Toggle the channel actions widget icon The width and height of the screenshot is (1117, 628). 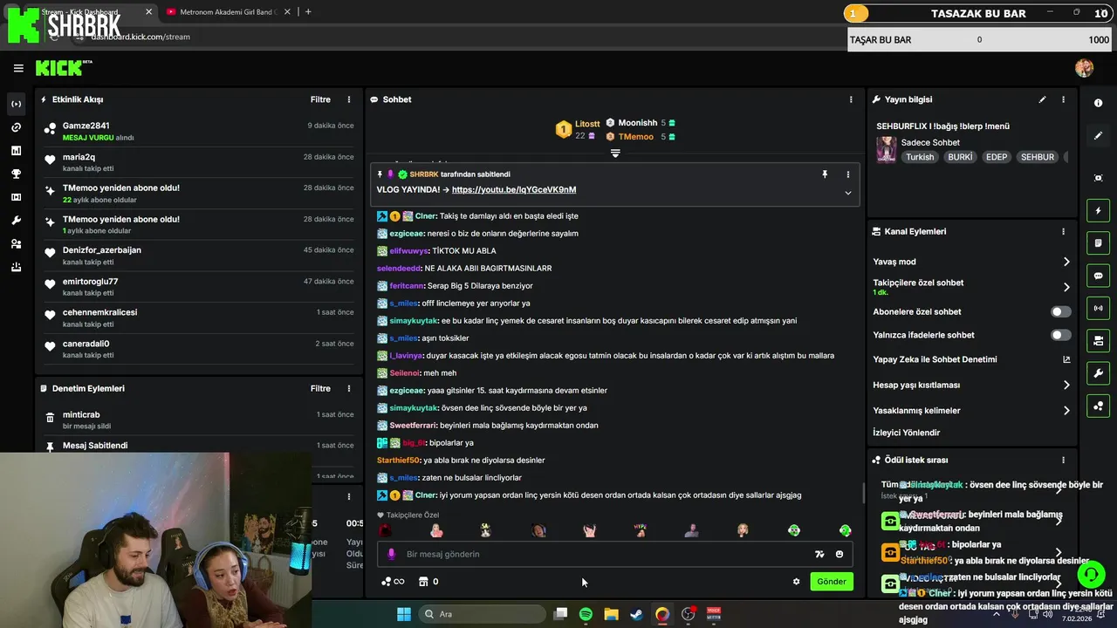1098,340
